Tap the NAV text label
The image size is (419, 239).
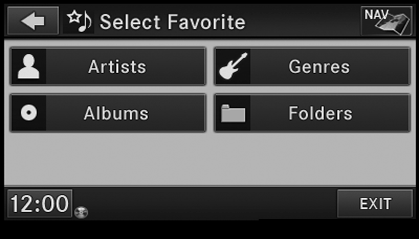375,15
